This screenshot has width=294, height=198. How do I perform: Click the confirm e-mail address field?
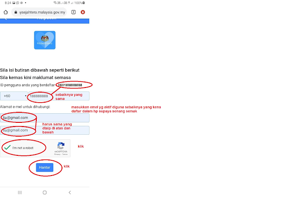click(45, 130)
